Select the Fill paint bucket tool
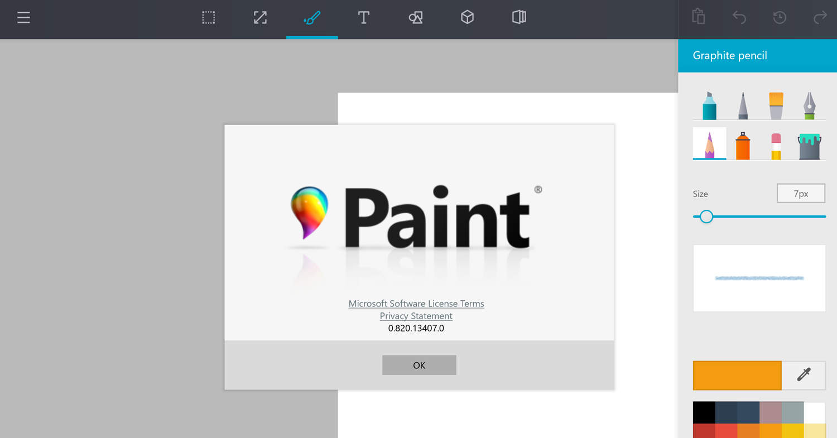The width and height of the screenshot is (837, 438). coord(809,146)
